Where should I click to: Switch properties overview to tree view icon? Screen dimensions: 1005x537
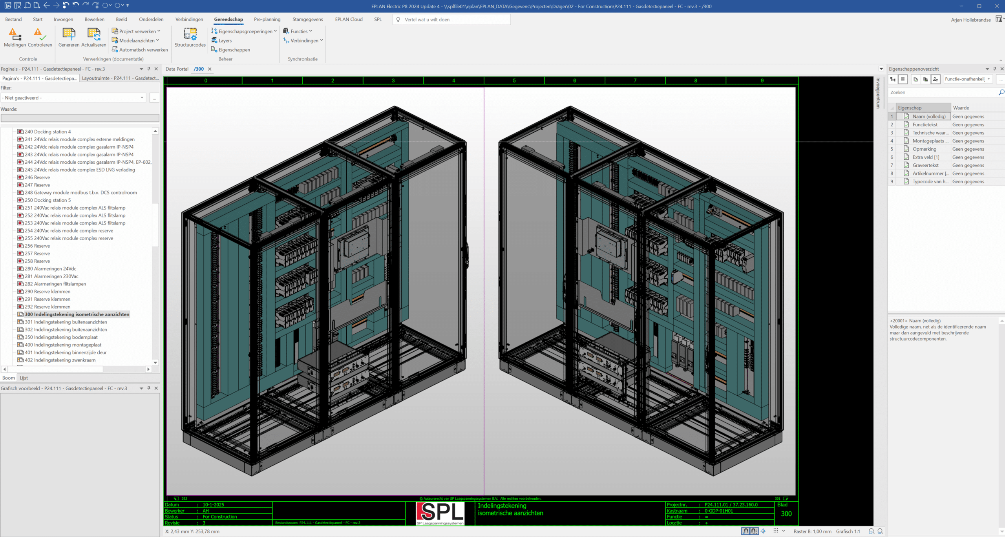(893, 79)
